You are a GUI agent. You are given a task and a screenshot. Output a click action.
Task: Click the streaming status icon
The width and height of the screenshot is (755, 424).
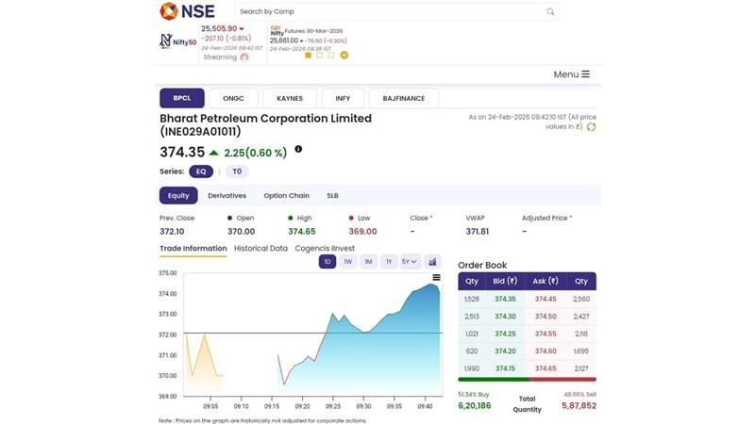[x=244, y=57]
